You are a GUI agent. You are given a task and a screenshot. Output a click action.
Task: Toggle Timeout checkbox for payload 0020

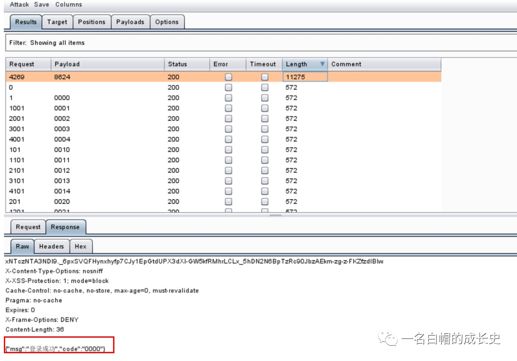(x=264, y=202)
